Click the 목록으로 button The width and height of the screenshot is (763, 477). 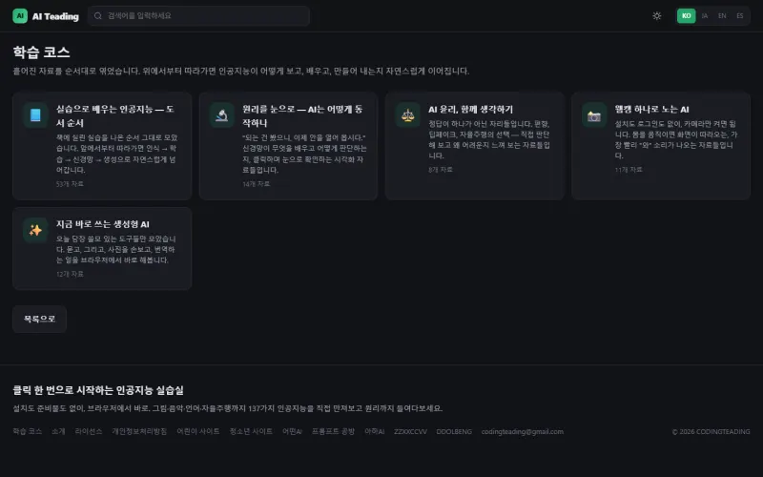pos(39,319)
